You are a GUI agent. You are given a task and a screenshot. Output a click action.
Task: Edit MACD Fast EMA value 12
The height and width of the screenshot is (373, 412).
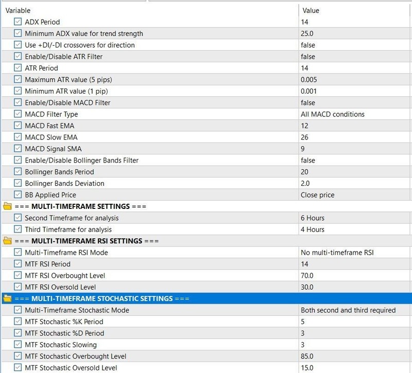tap(355, 126)
